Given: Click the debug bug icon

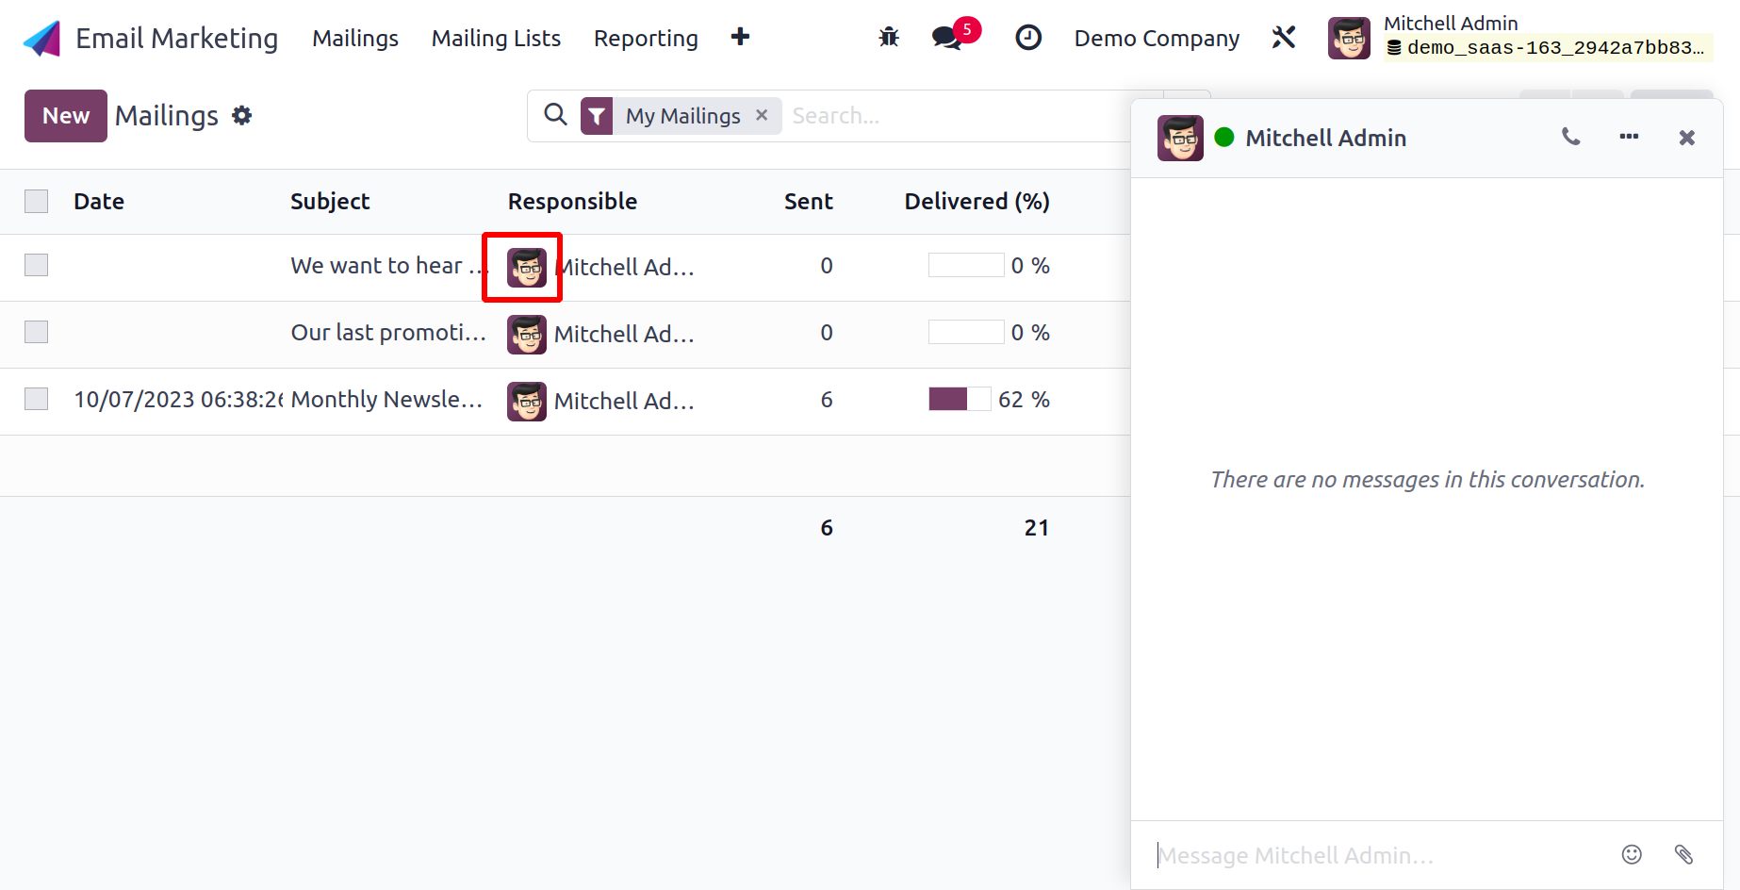Looking at the screenshot, I should pyautogui.click(x=889, y=38).
